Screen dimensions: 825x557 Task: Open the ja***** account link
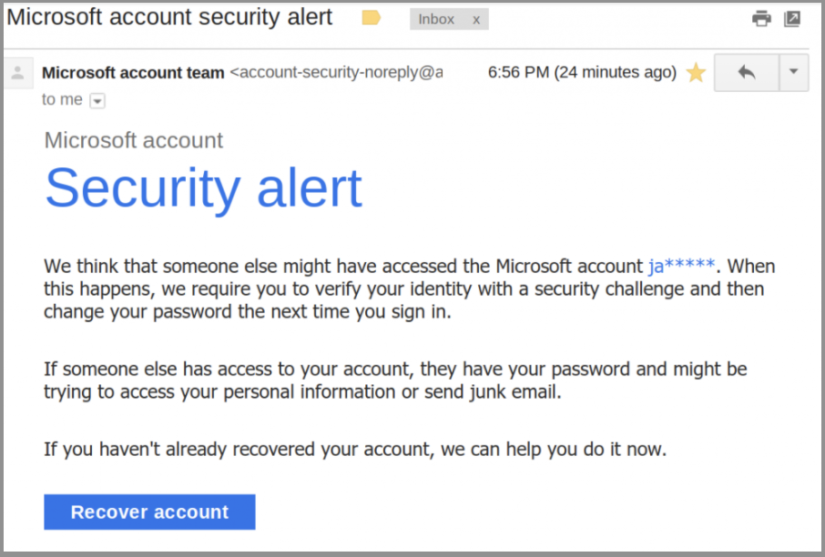[681, 266]
